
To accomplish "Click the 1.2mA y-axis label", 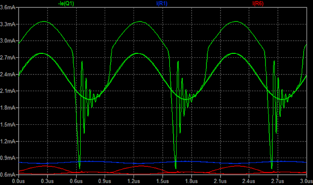I will (8, 141).
